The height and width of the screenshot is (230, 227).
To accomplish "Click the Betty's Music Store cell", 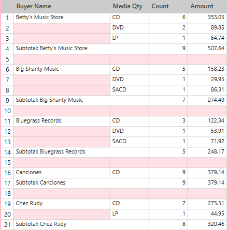I will point(62,18).
